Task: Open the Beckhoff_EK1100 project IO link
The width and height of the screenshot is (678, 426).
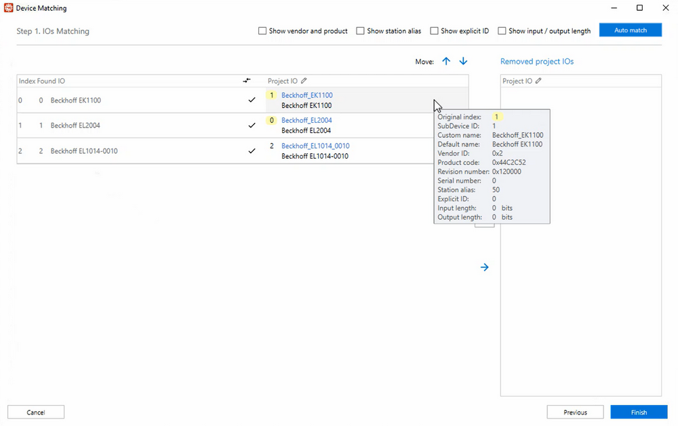Action: pos(307,96)
